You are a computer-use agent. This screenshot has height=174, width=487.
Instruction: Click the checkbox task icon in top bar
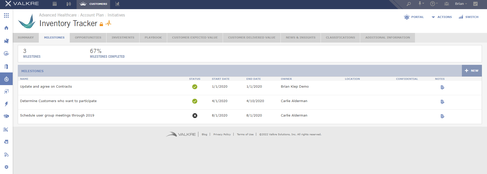(x=476, y=4)
